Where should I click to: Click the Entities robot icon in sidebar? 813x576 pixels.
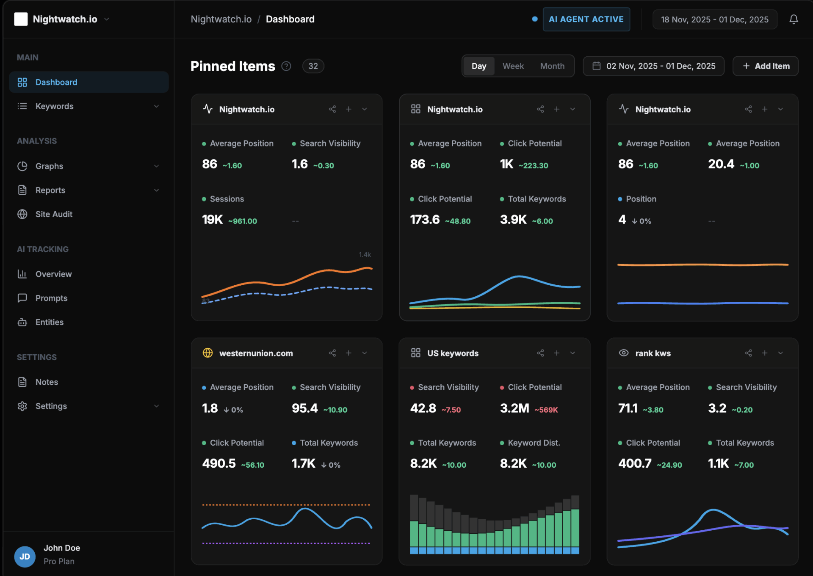pos(22,322)
